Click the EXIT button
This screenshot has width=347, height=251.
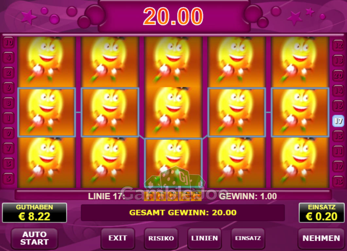(x=117, y=238)
